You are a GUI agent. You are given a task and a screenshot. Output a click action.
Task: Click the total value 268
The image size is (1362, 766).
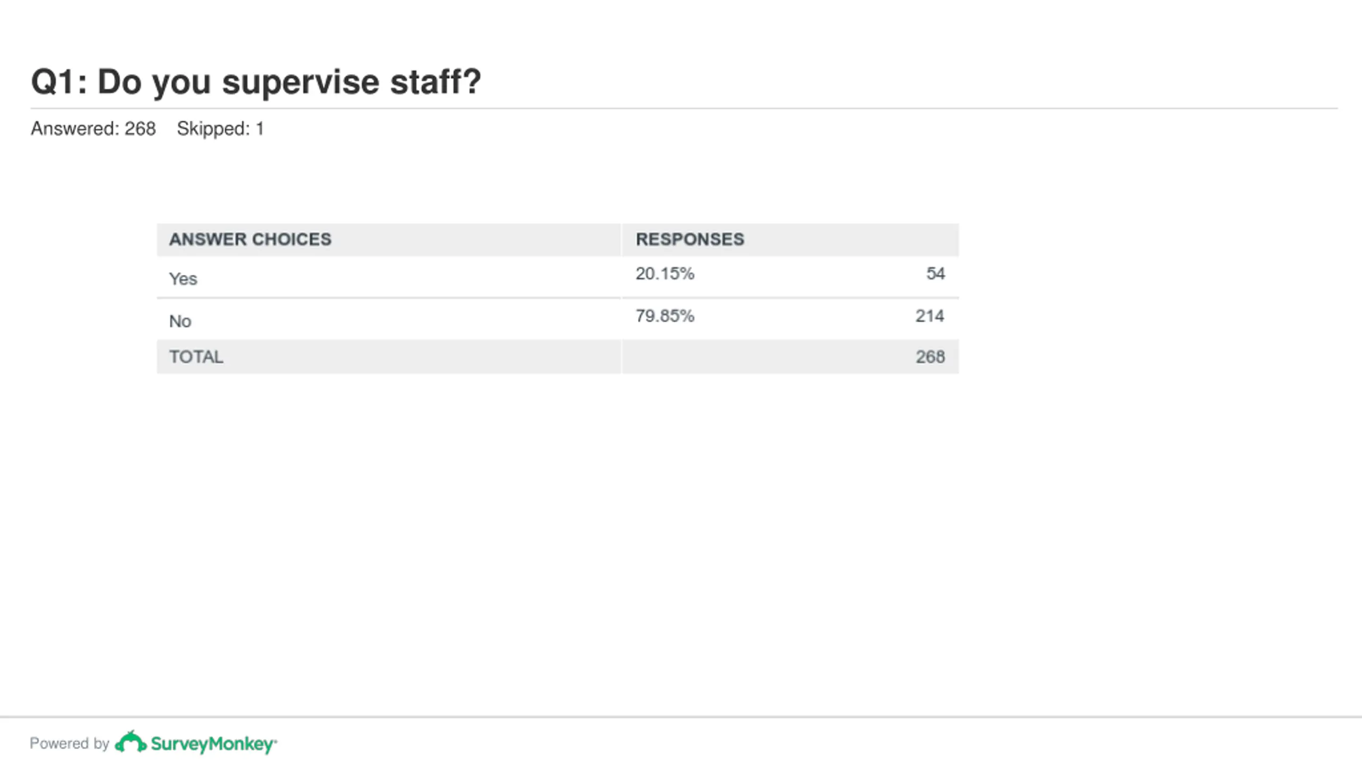click(x=930, y=357)
